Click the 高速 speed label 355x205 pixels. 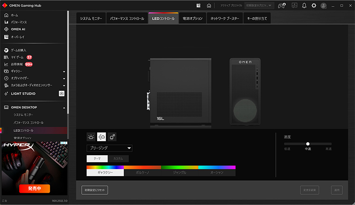pyautogui.click(x=328, y=149)
